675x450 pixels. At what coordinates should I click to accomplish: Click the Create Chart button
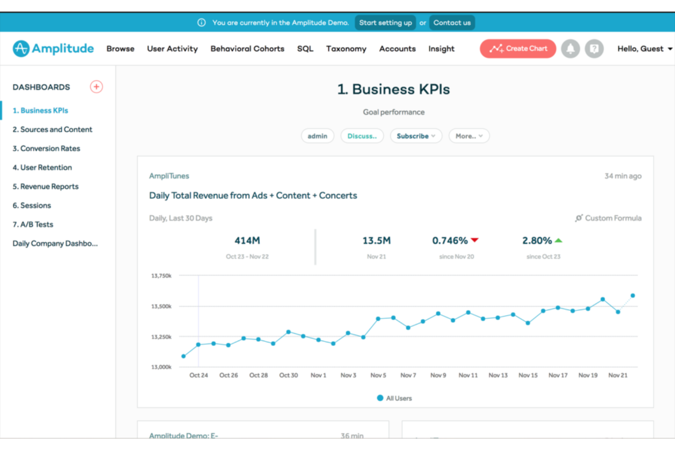click(518, 48)
